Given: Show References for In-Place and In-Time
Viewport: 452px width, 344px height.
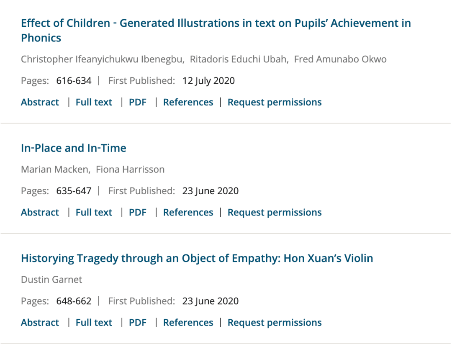Looking at the screenshot, I should [x=188, y=212].
